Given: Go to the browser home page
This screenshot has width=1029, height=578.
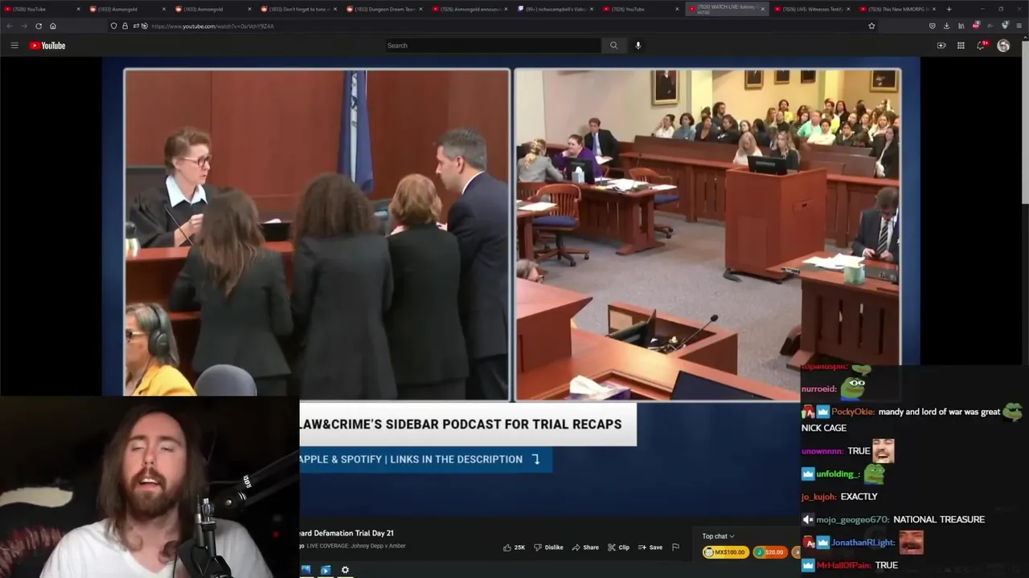Looking at the screenshot, I should pos(53,26).
